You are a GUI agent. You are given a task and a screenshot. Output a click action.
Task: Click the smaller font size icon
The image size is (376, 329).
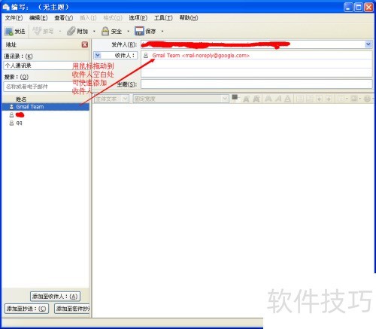point(246,99)
